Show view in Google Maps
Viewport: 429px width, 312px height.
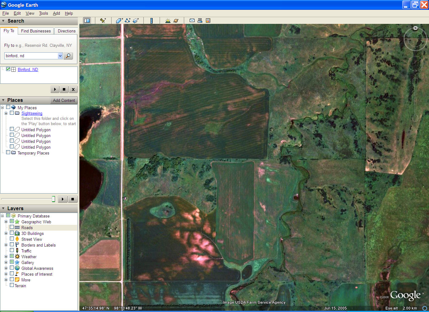pyautogui.click(x=208, y=20)
